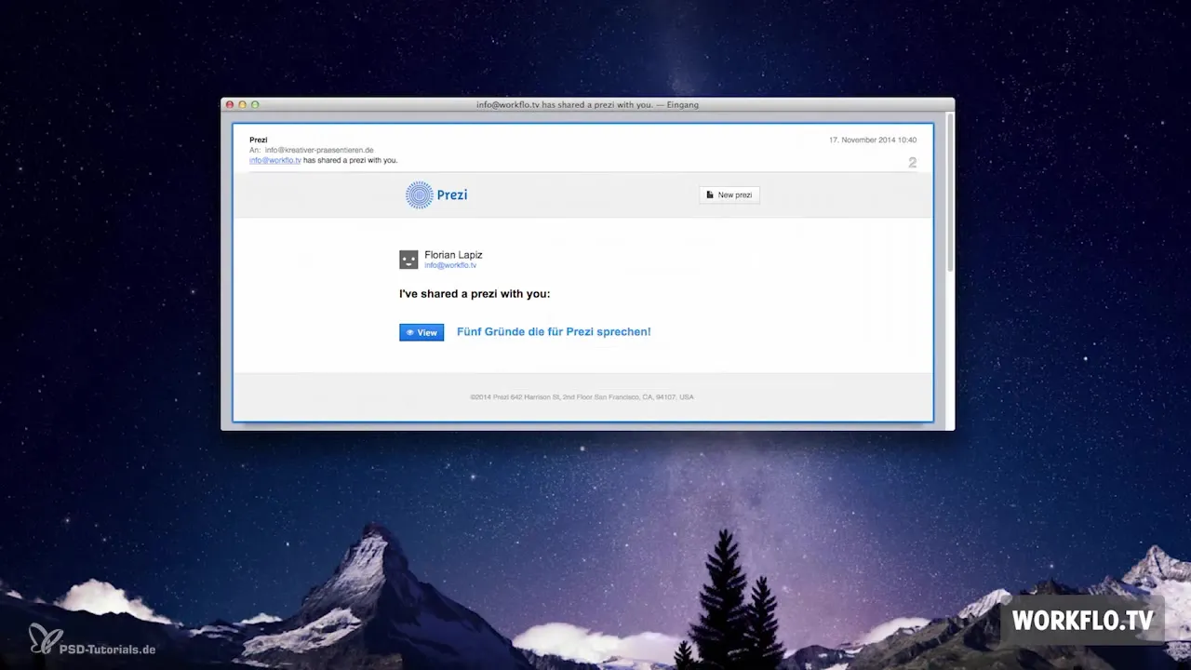The width and height of the screenshot is (1191, 670).
Task: Click sender name Prezi in header
Action: [259, 140]
